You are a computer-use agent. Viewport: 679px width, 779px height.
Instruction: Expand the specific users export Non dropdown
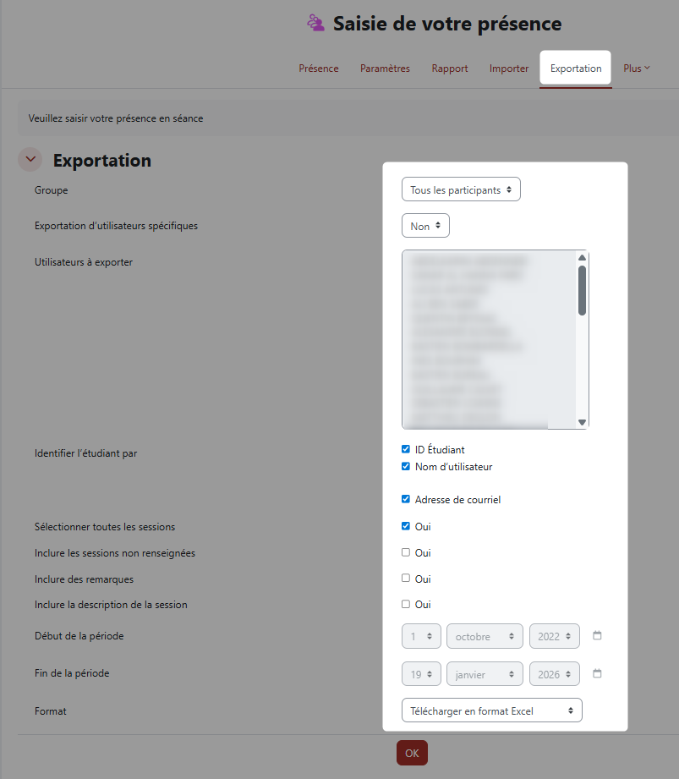425,227
